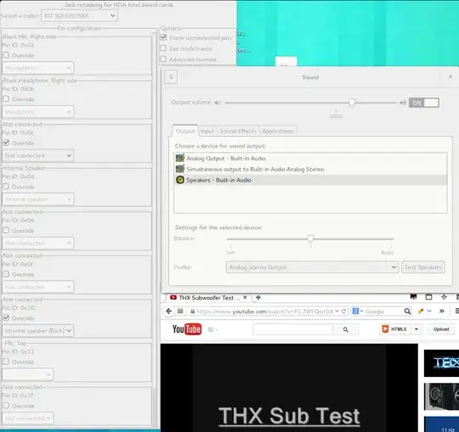Select Speakers - Built-in Audio device

[x=310, y=180]
